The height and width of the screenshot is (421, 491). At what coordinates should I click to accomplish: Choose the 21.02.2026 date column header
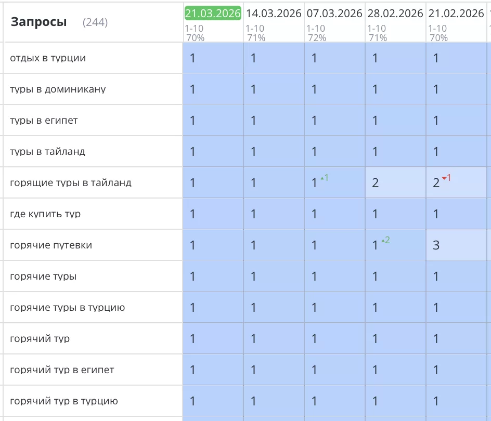456,14
